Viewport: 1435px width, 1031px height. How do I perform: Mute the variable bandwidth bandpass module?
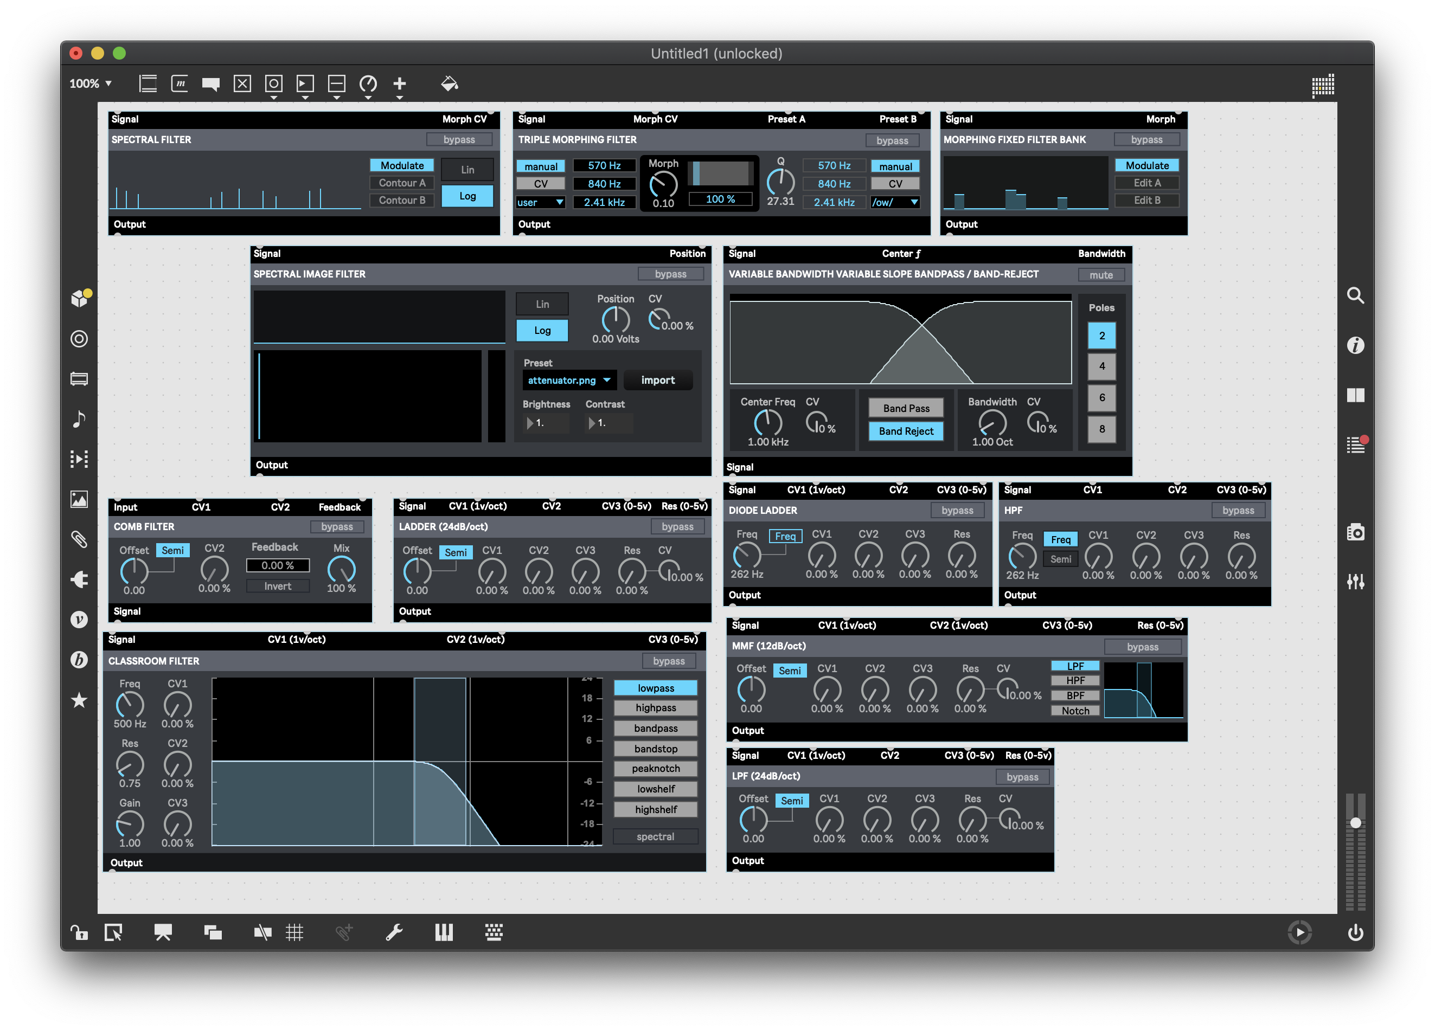coord(1101,275)
